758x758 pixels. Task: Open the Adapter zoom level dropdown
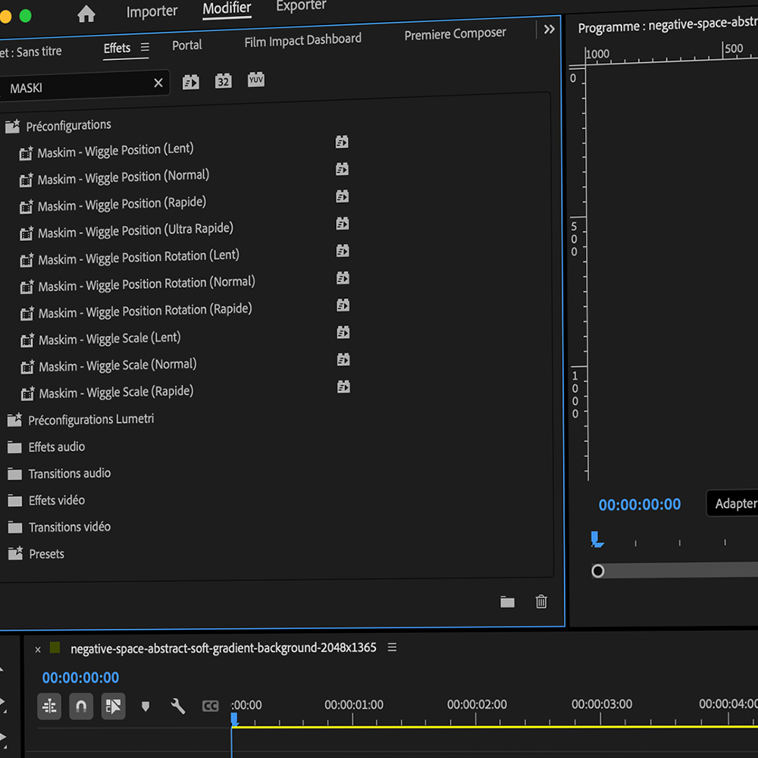coord(734,503)
